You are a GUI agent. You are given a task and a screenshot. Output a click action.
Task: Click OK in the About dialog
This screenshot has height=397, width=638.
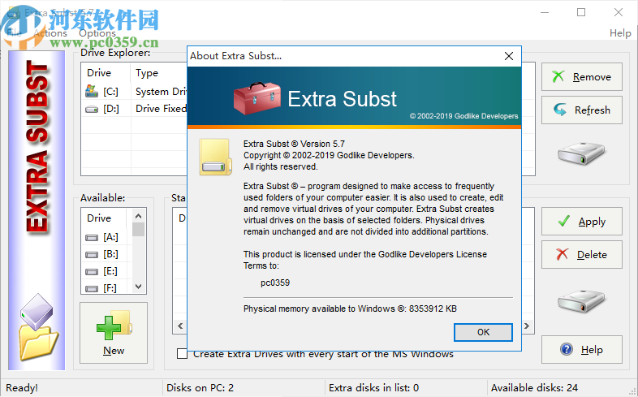click(483, 332)
